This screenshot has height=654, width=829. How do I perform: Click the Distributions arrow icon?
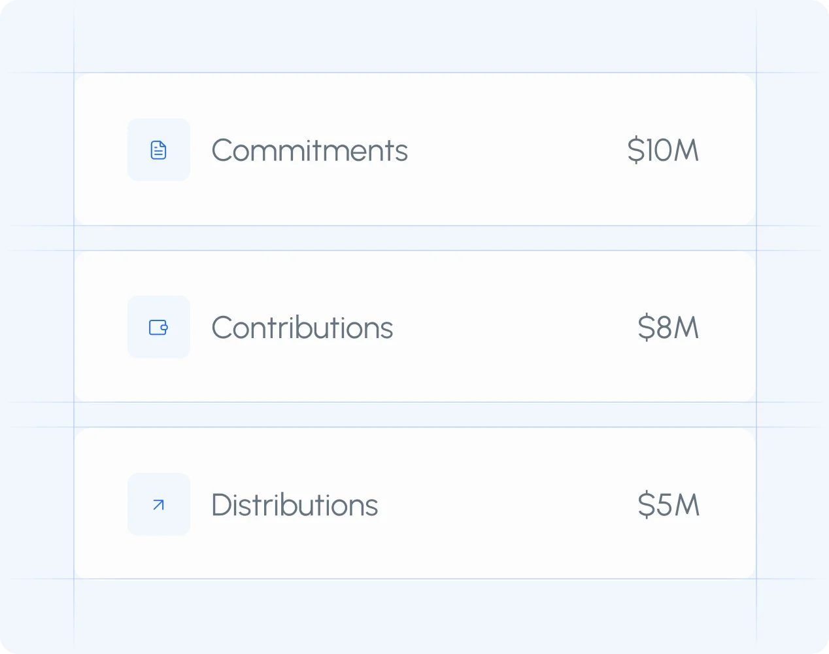[159, 504]
